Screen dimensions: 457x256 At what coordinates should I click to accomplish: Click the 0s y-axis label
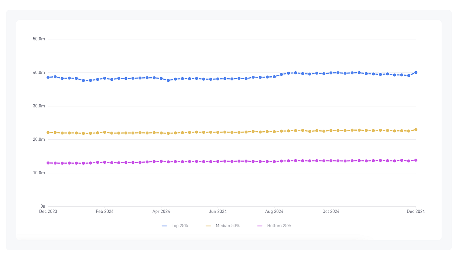[43, 206]
